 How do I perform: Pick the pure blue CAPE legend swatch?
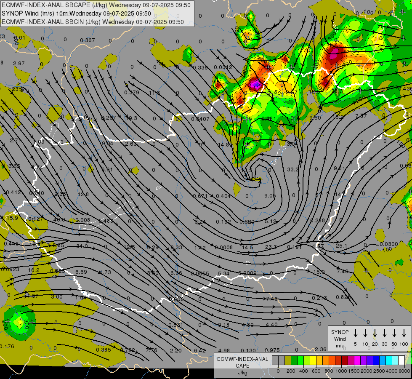[x=376, y=360]
